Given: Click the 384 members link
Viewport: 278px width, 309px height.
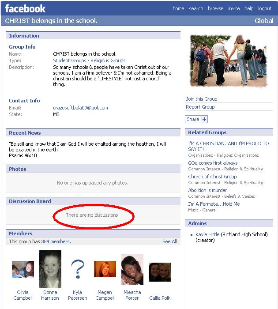Looking at the screenshot, I should tap(56, 241).
